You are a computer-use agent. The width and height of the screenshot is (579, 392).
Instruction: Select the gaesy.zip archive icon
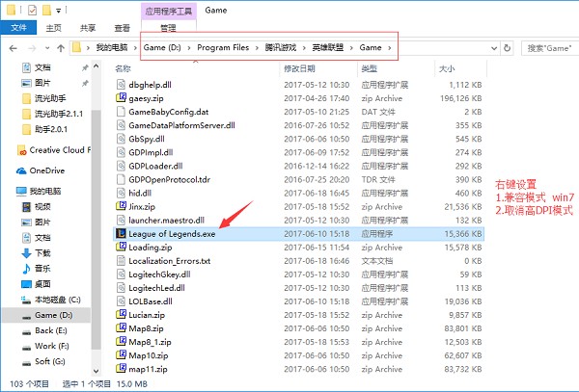coord(121,97)
